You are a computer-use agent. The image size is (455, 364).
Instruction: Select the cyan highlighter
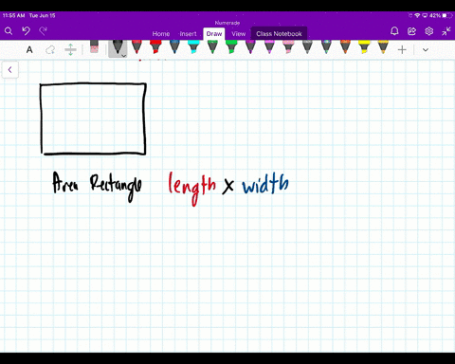193,46
